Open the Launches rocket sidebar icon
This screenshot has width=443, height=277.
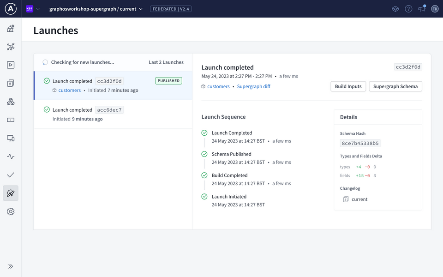pos(11,193)
